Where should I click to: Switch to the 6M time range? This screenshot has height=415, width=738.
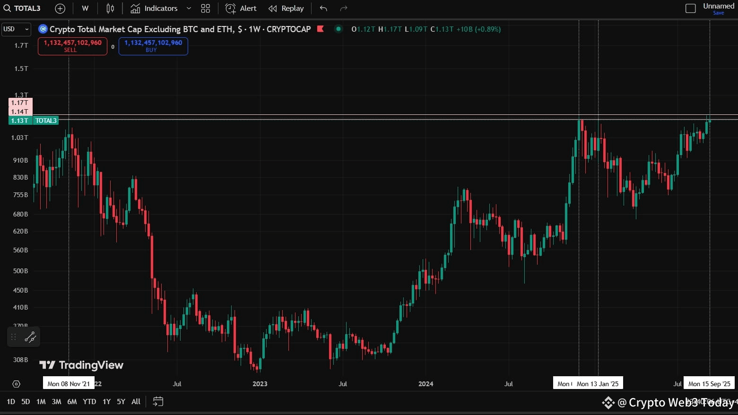coord(72,402)
